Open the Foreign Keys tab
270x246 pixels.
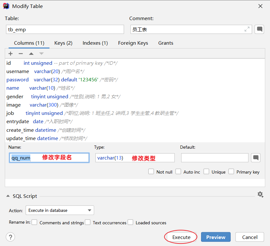click(133, 43)
